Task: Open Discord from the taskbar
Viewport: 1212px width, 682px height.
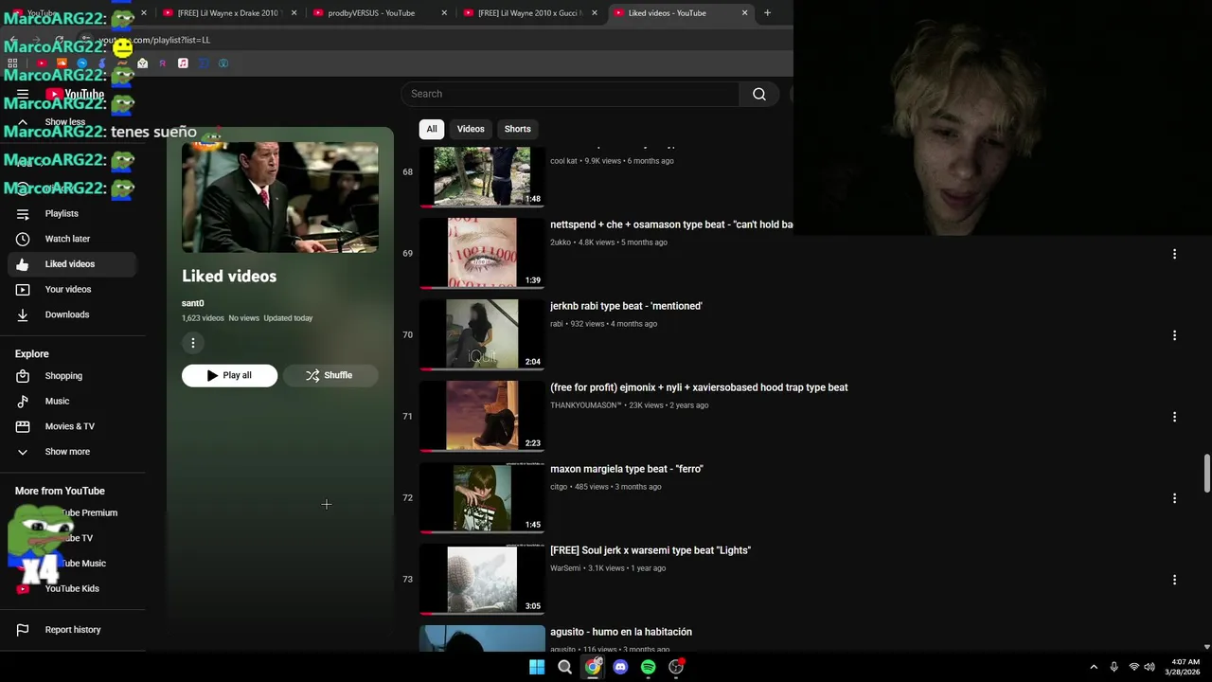Action: tap(620, 667)
